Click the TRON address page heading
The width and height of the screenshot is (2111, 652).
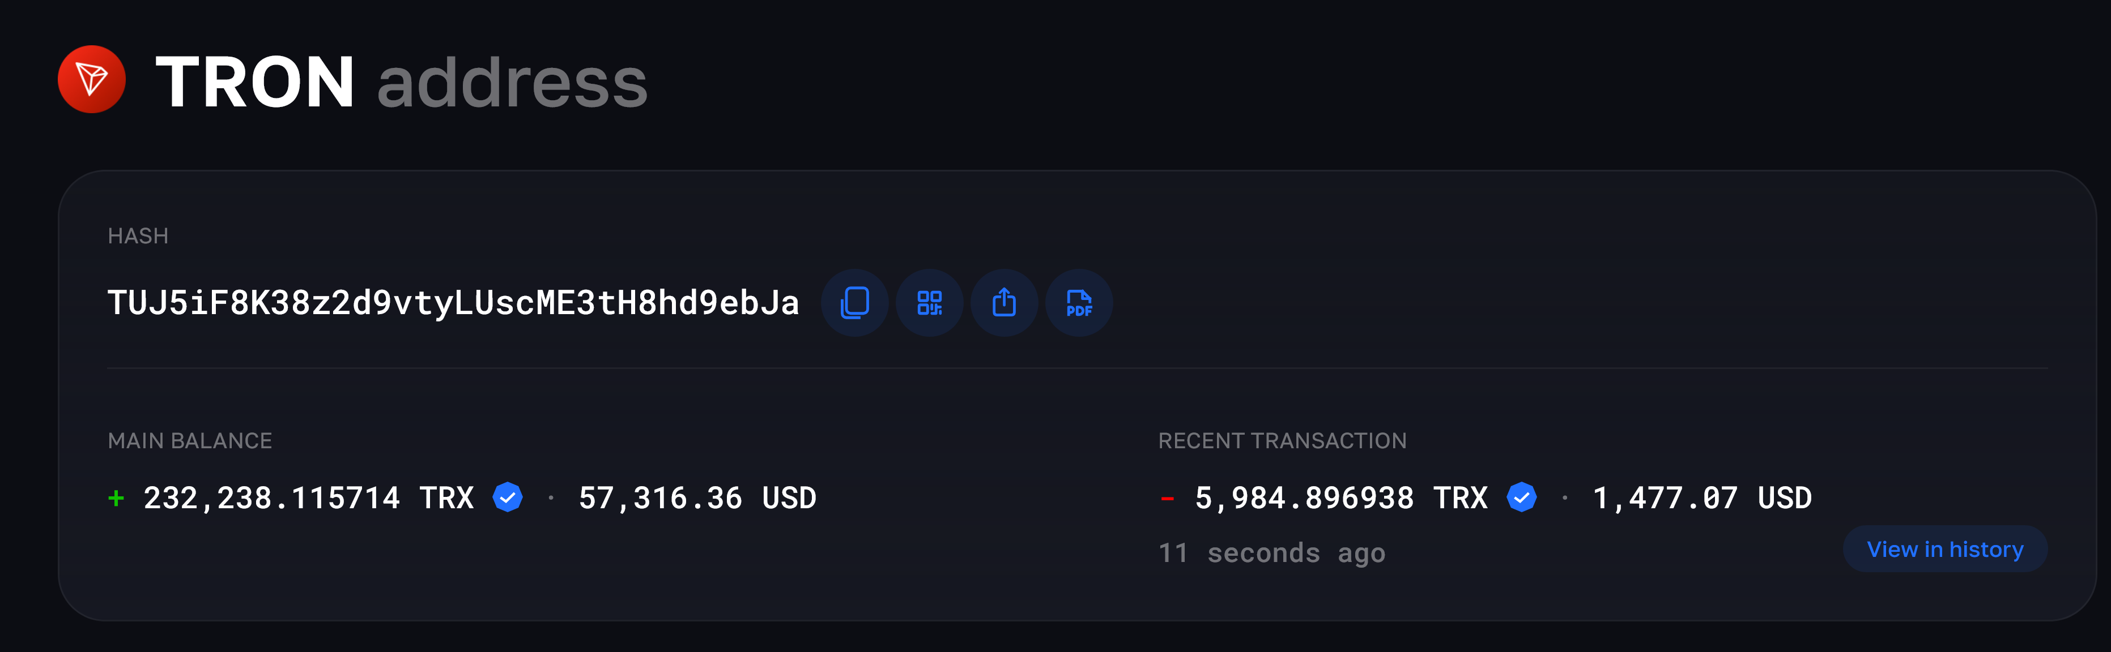pos(402,81)
